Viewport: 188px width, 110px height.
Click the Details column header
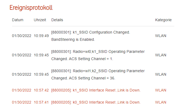[57, 20]
